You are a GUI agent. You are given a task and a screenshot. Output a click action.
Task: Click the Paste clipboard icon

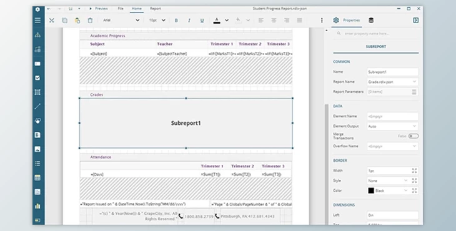coord(77,21)
